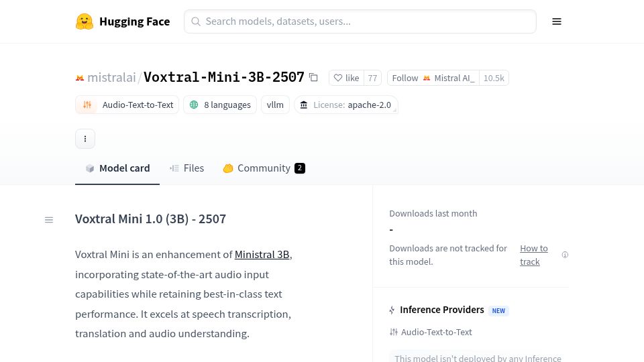Follow the Ministral 3B link
Image resolution: width=644 pixels, height=362 pixels.
coord(262,255)
